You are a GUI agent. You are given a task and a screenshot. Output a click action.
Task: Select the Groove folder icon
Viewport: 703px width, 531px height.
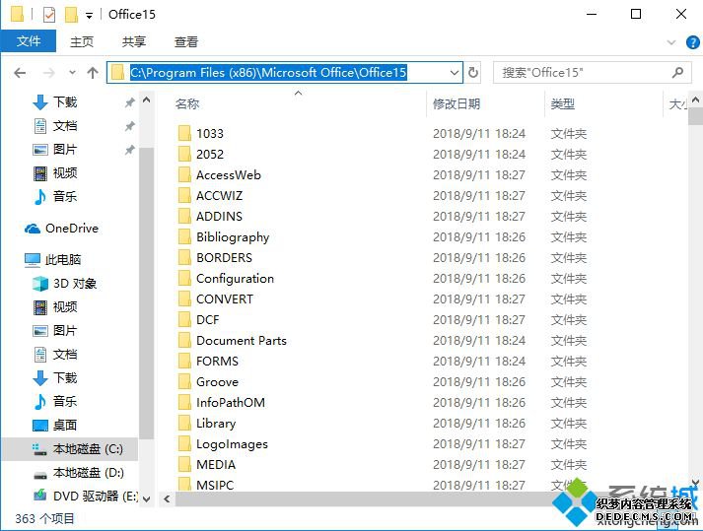coord(184,382)
